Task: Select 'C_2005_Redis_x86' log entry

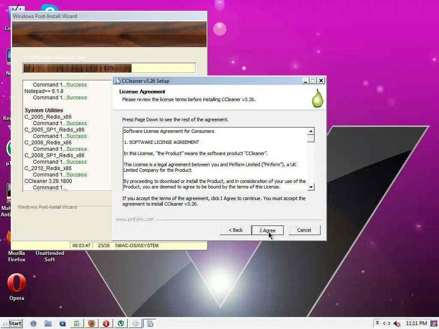Action: coord(48,117)
